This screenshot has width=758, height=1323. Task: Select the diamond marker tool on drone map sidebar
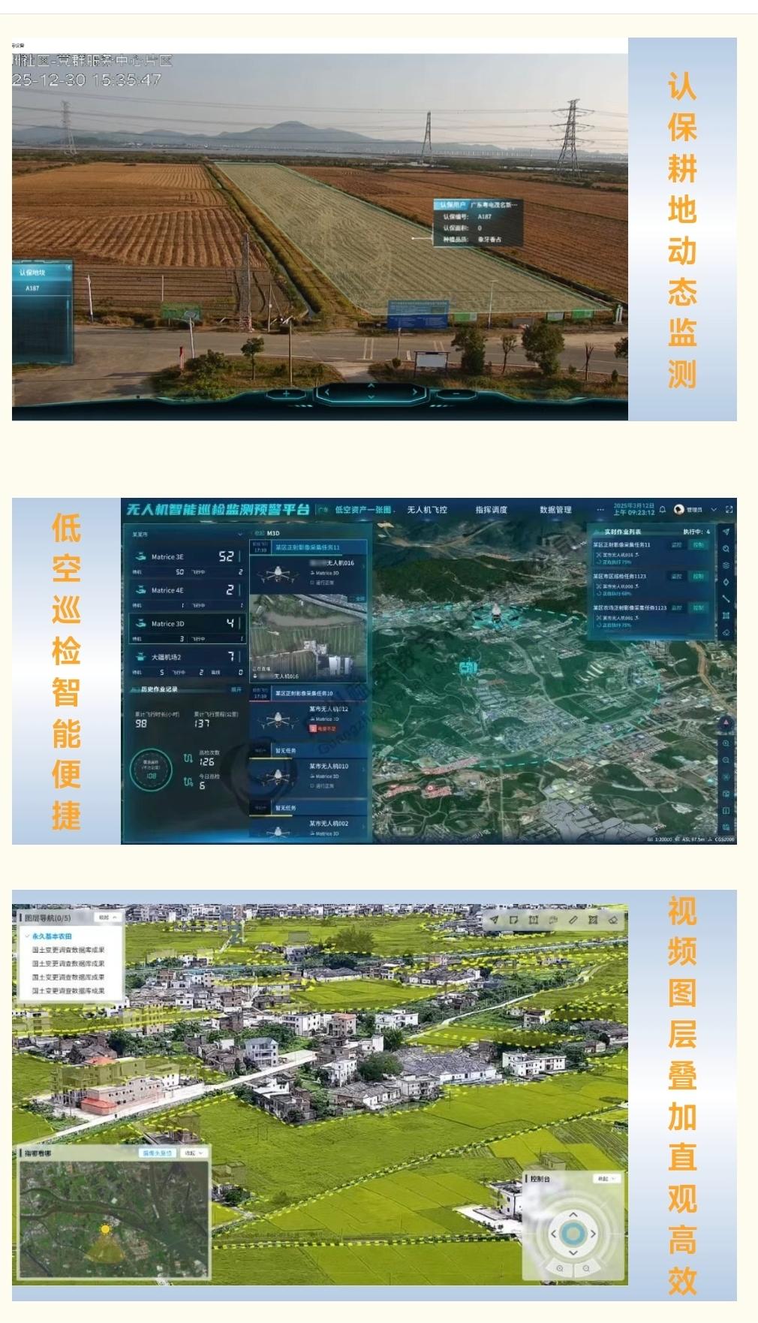[x=726, y=582]
